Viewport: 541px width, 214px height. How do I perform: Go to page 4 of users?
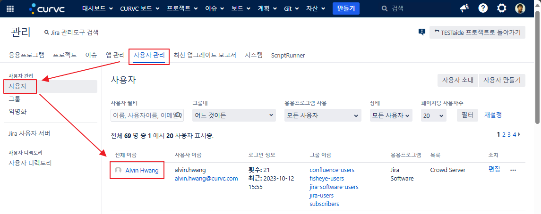[514, 134]
